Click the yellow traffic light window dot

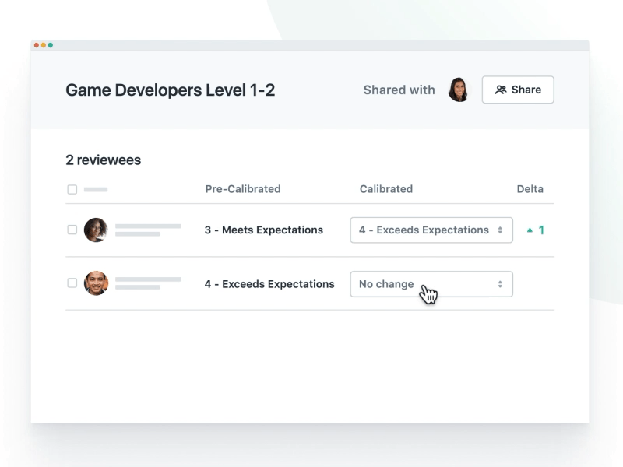coord(44,45)
